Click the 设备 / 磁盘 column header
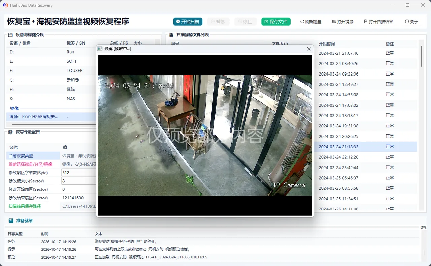The width and height of the screenshot is (431, 266). tap(20, 43)
